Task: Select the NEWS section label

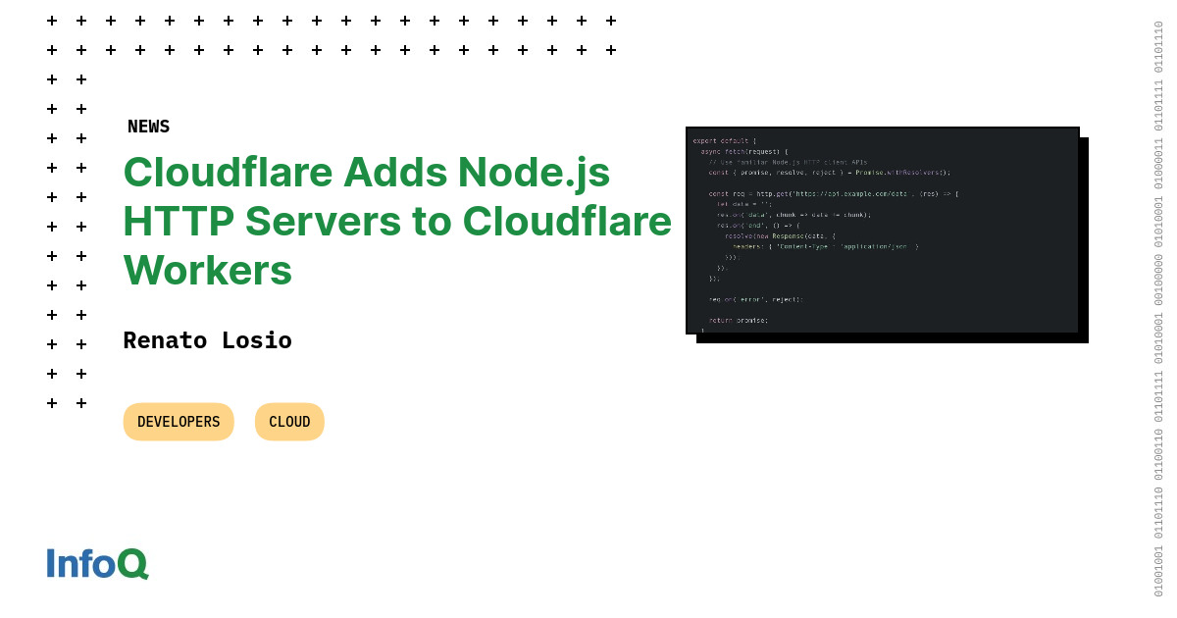Action: tap(148, 126)
